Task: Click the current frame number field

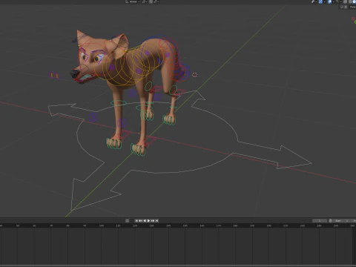Action: pos(320,220)
